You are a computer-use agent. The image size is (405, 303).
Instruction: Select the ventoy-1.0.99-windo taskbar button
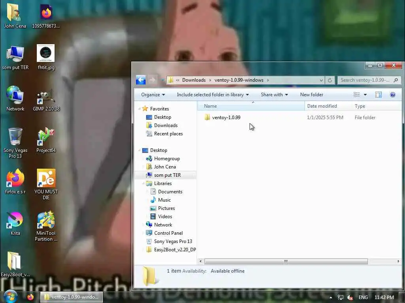72,297
